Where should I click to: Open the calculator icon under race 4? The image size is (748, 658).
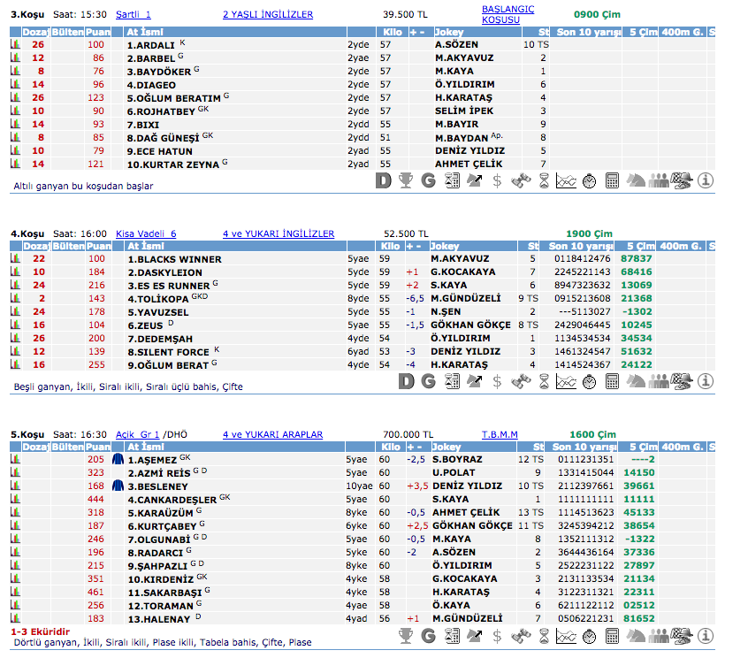tap(613, 381)
